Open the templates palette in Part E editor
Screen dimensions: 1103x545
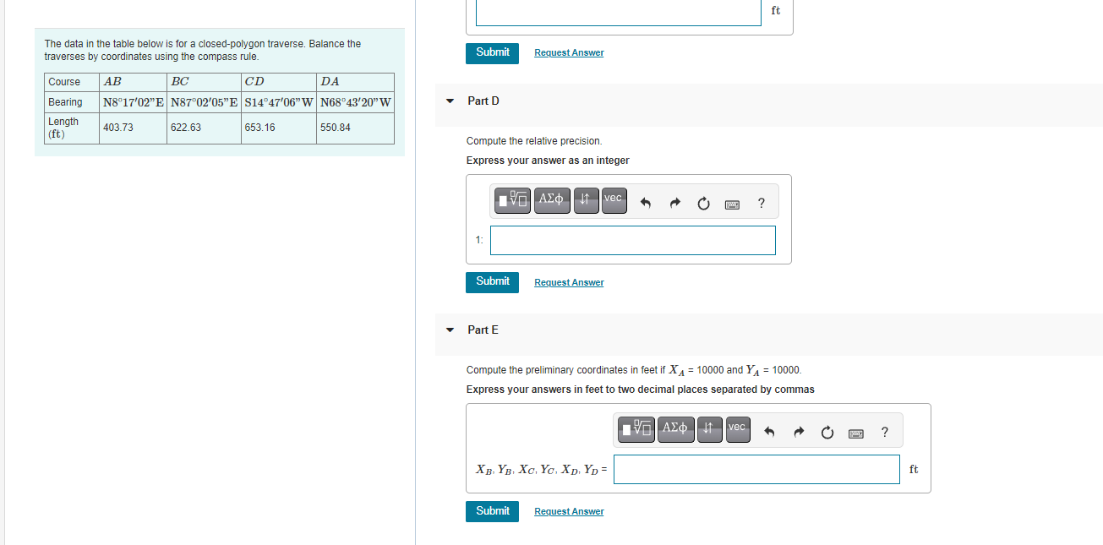pos(636,429)
